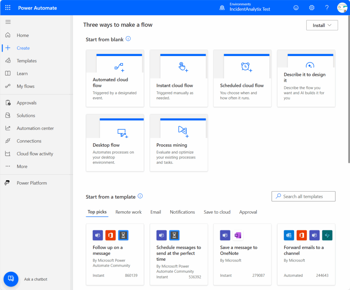Click the Create plus icon

tap(8, 48)
